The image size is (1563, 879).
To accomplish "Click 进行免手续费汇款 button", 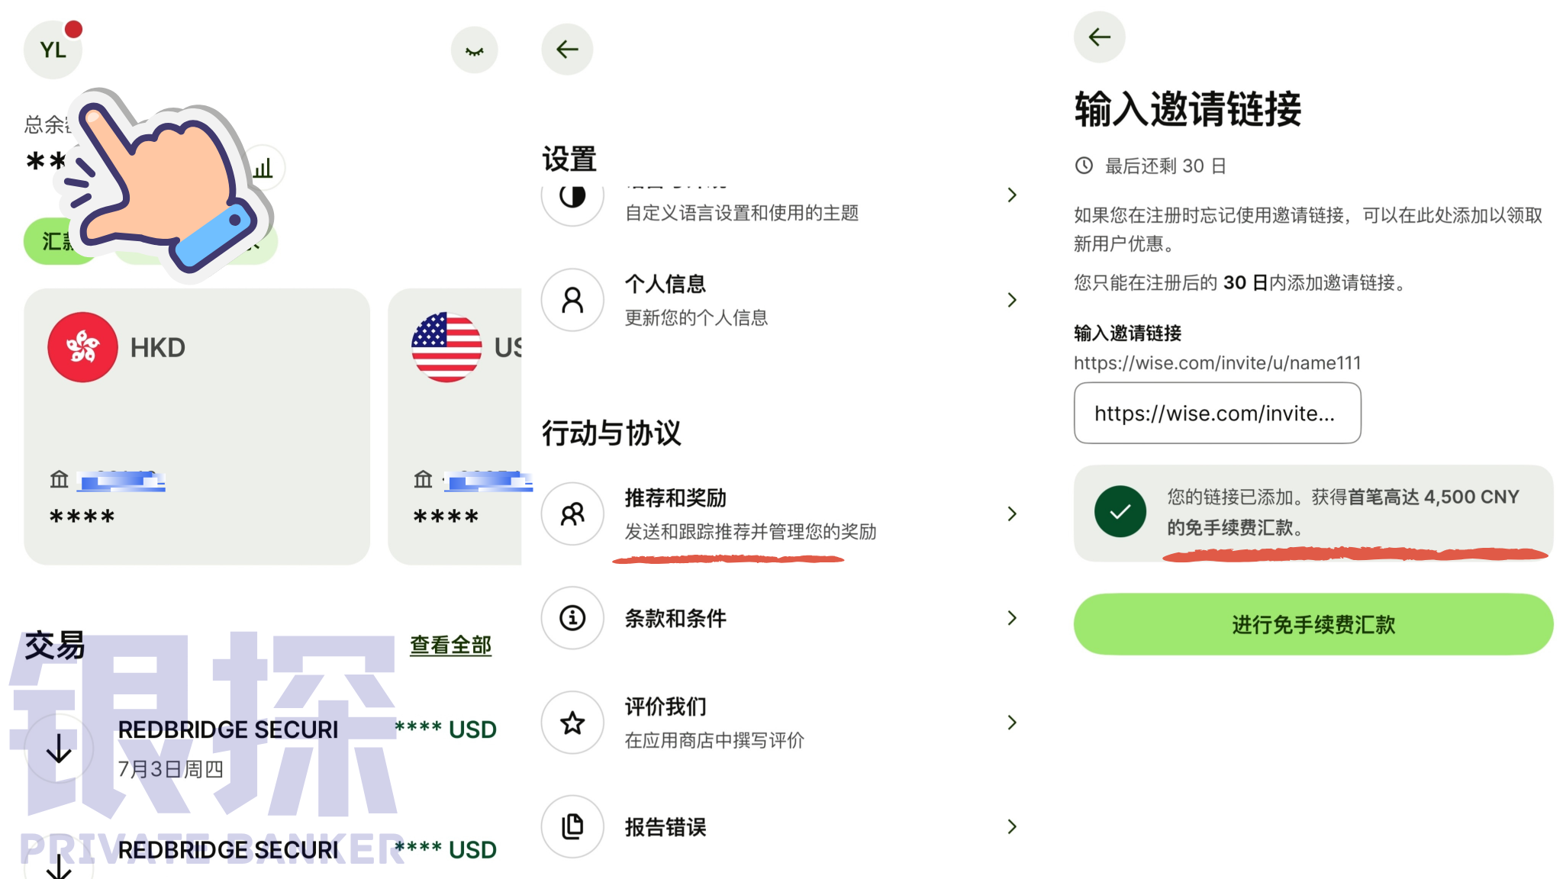I will tap(1313, 624).
